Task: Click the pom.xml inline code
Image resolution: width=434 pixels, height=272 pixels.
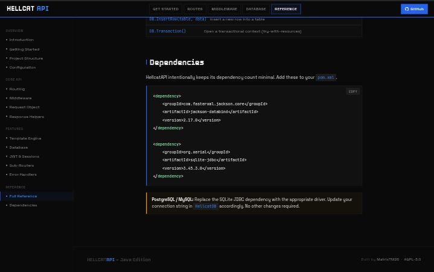Action: pos(326,78)
